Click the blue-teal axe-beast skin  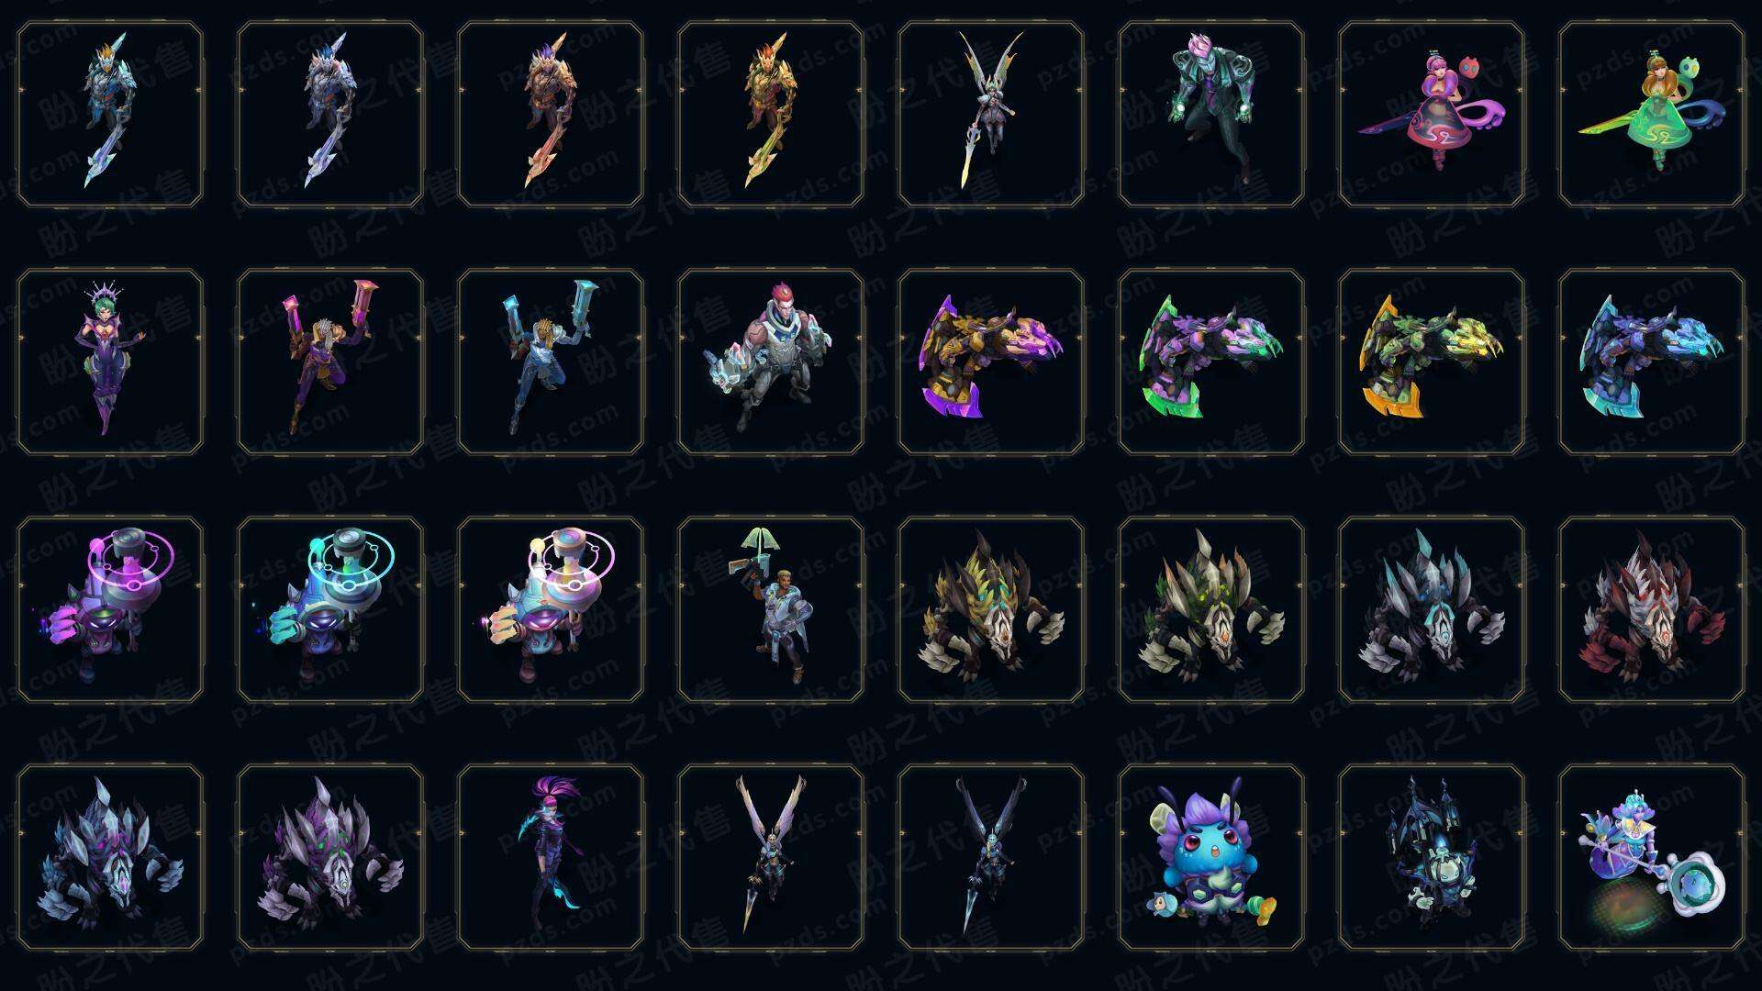pos(1652,362)
